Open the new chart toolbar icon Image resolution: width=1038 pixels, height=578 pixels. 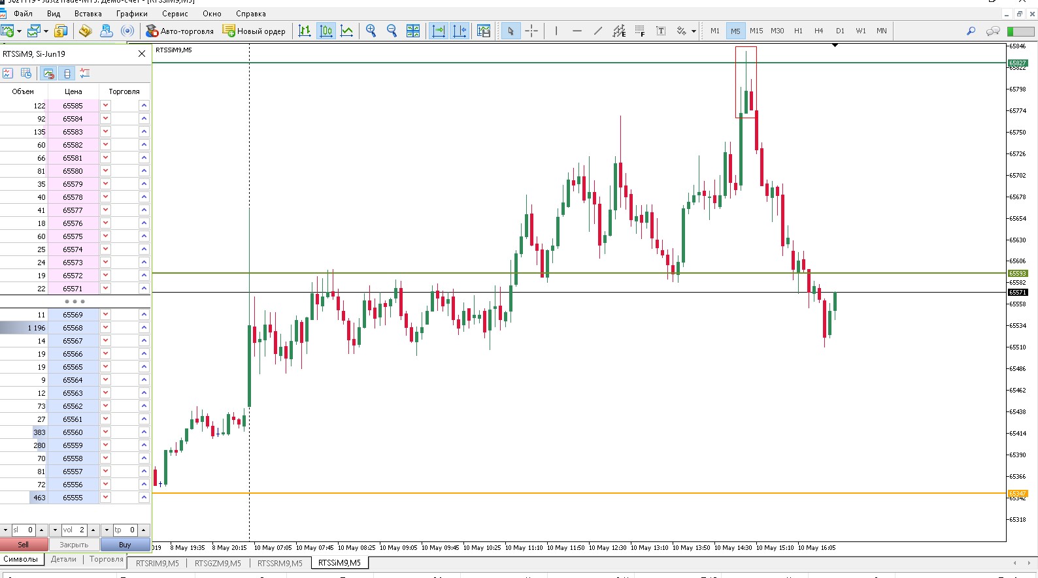pos(8,31)
